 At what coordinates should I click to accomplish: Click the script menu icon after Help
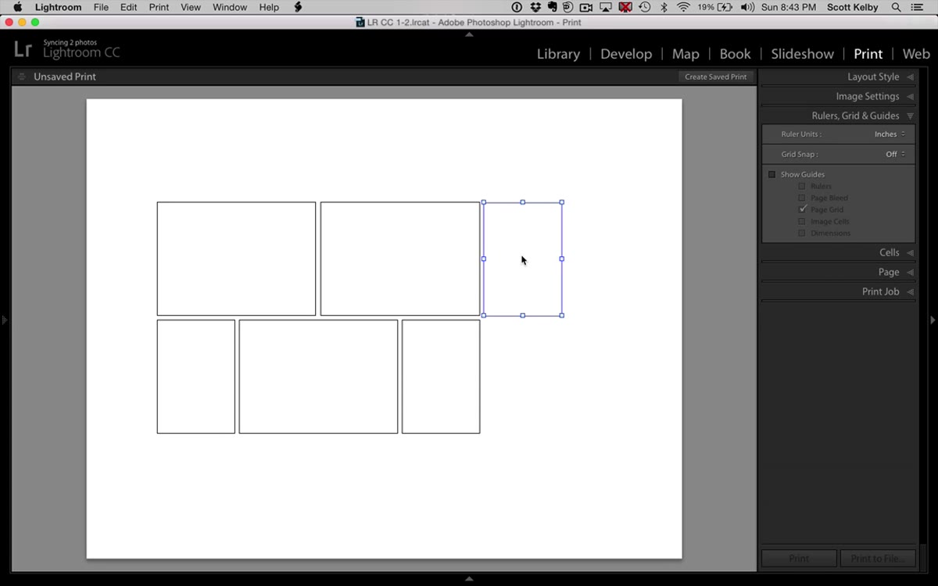click(298, 7)
